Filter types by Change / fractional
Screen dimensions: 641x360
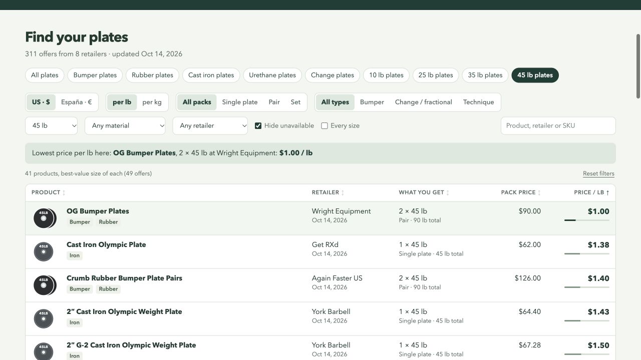424,102
